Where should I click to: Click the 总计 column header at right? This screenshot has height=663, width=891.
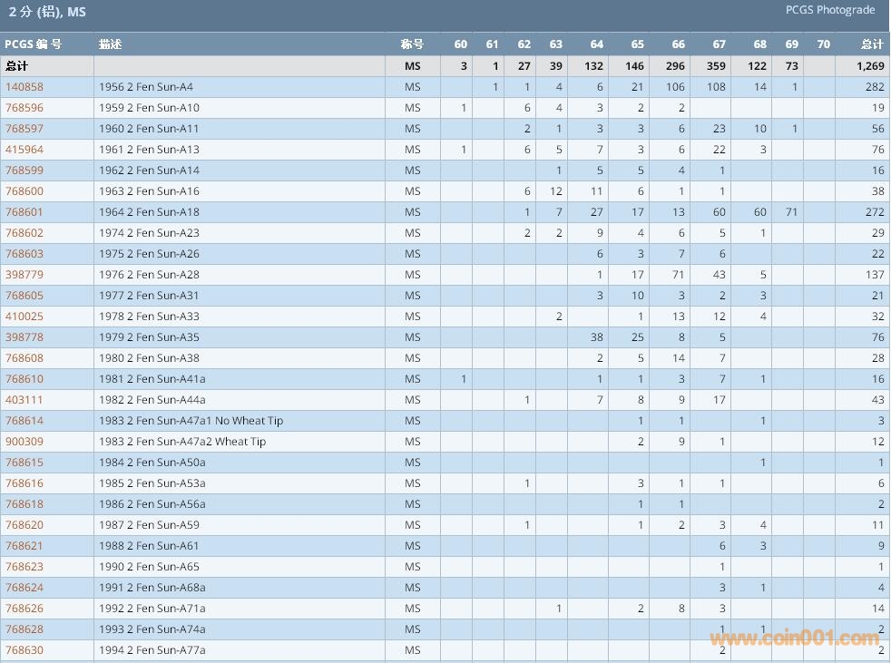872,44
